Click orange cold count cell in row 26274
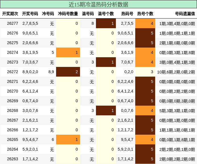197x164 pixels. (x=68, y=52)
